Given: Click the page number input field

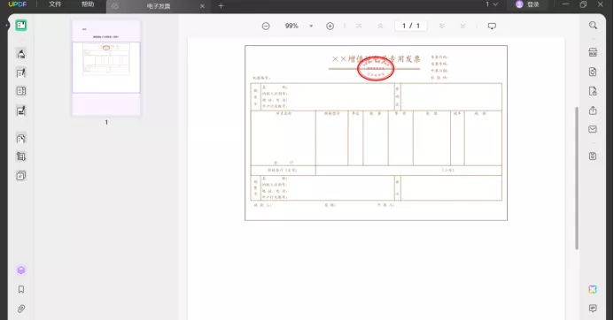Looking at the screenshot, I should point(411,26).
